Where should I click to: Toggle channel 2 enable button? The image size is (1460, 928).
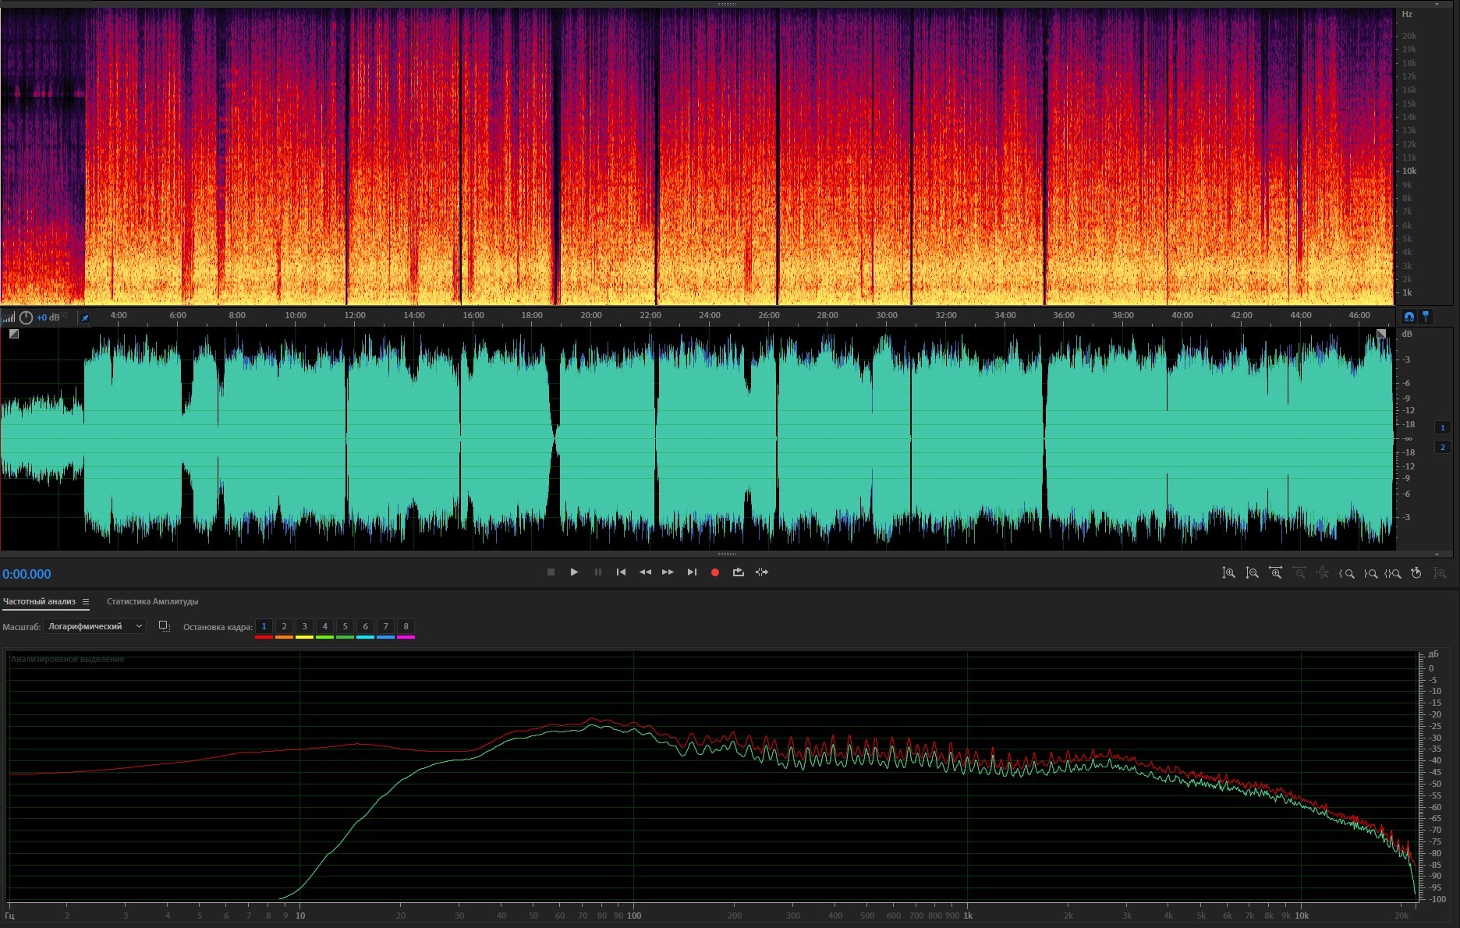click(1442, 447)
